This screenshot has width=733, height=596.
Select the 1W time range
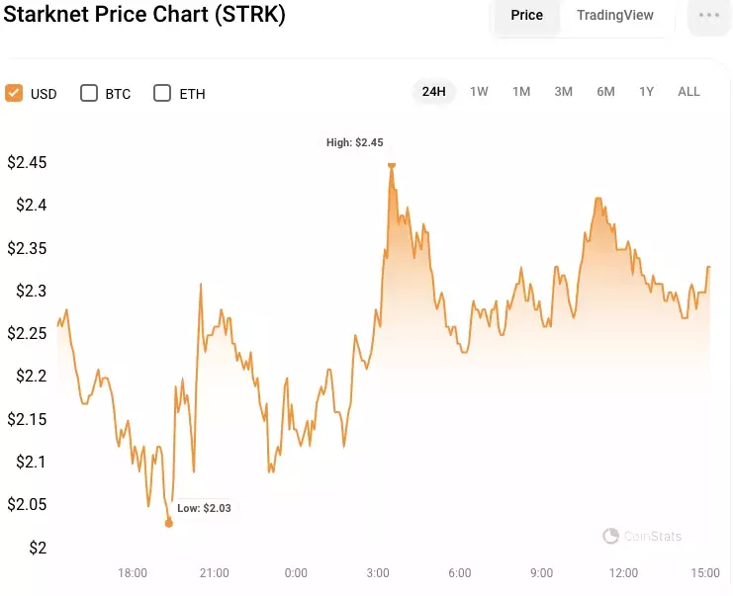[479, 92]
